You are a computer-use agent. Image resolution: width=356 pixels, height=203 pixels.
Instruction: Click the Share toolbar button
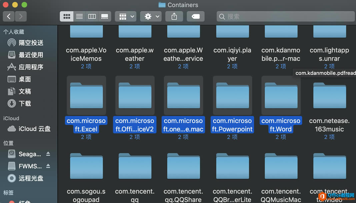174,16
